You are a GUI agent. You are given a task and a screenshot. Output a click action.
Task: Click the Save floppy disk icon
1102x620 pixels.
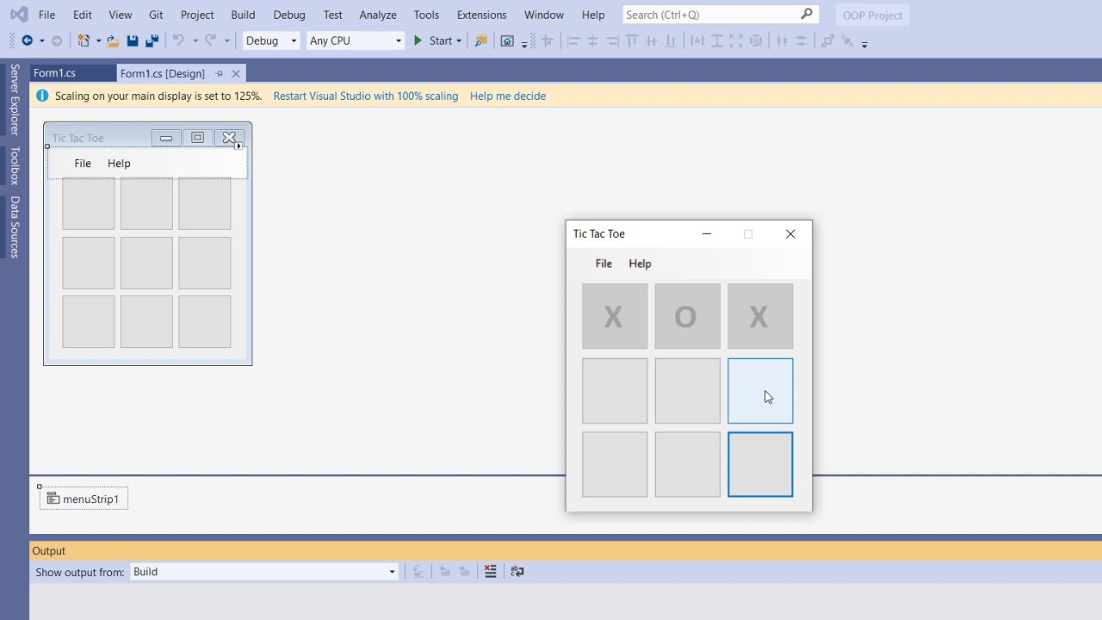pos(133,40)
